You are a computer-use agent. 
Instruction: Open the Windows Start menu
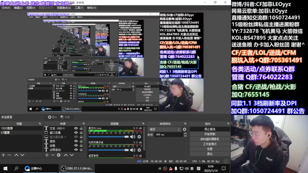tap(5, 168)
